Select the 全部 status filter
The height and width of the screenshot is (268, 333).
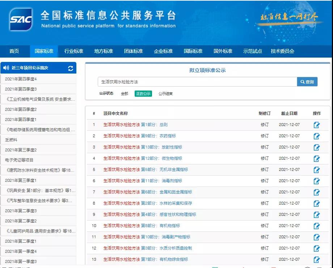[125, 93]
